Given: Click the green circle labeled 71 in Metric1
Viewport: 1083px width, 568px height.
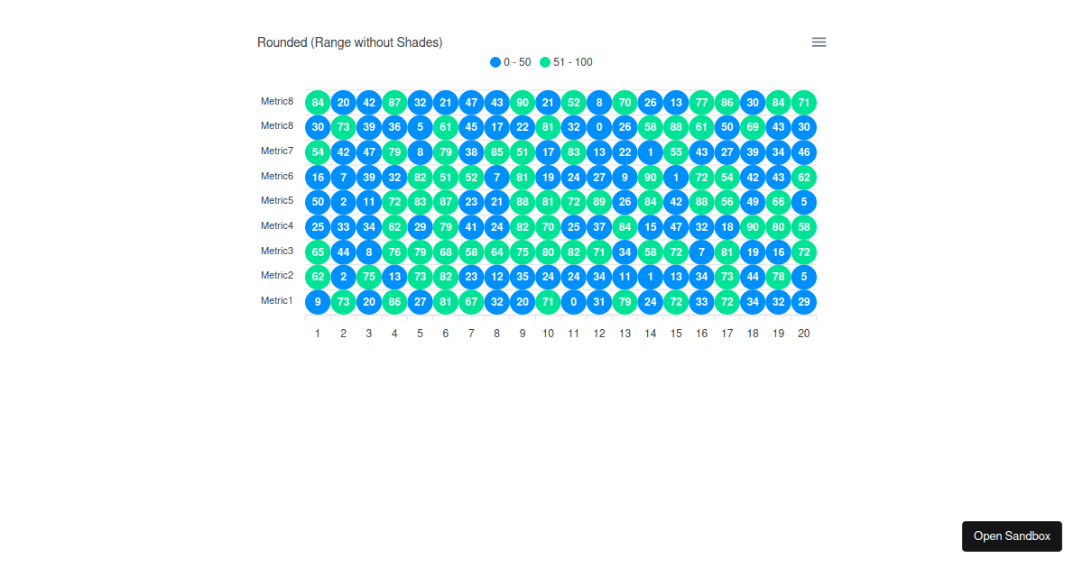Looking at the screenshot, I should (548, 302).
